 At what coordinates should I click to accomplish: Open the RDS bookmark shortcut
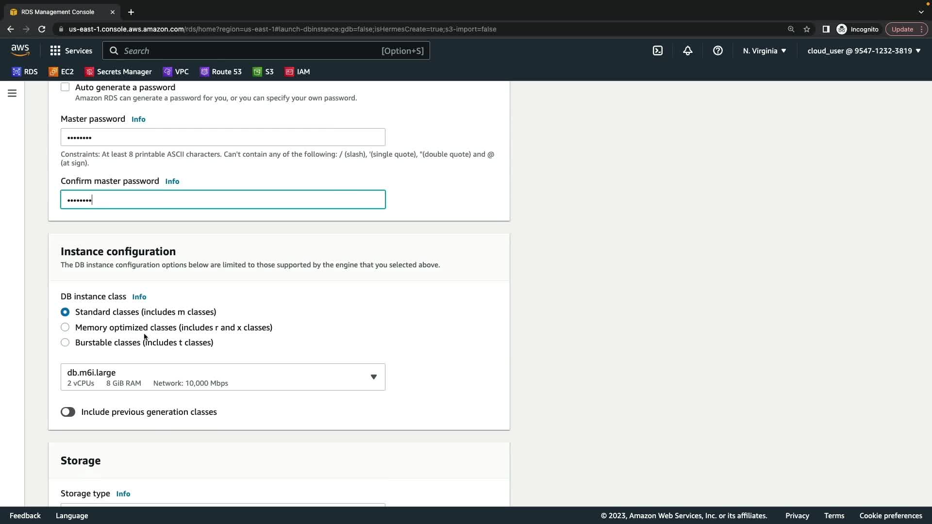(25, 71)
